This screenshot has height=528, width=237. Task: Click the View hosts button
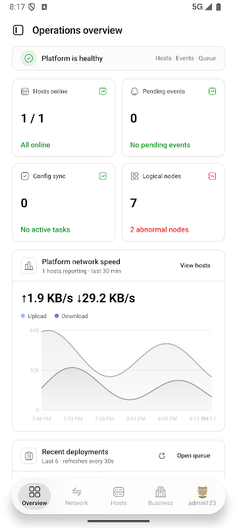[x=195, y=265]
